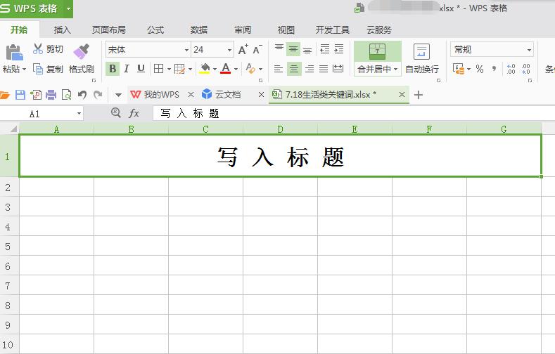The height and width of the screenshot is (354, 555).
Task: Decrease decimal places icon
Action: (526, 69)
